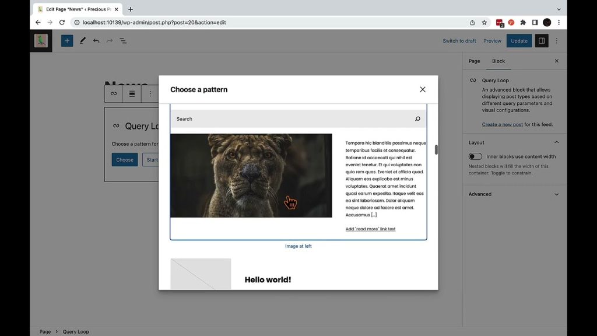Close the Choose a pattern dialog

pyautogui.click(x=423, y=89)
